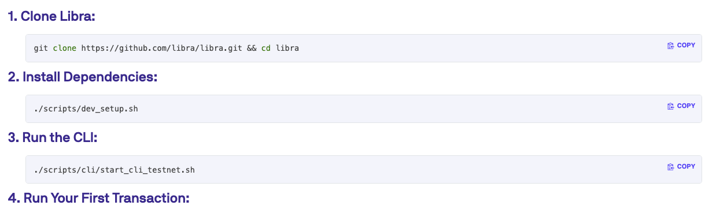Click the '1. Clone Libra:' heading
This screenshot has height=209, width=716.
tap(51, 17)
